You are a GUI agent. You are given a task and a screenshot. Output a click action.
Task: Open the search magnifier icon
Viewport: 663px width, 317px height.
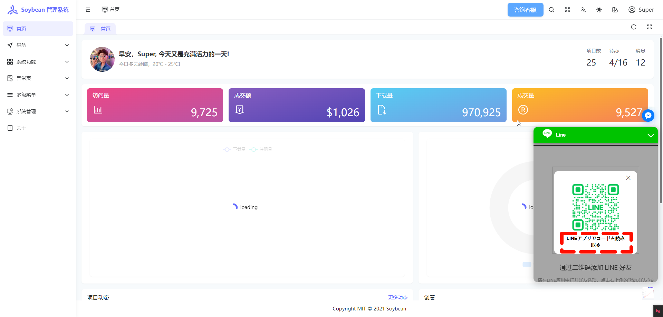click(551, 10)
